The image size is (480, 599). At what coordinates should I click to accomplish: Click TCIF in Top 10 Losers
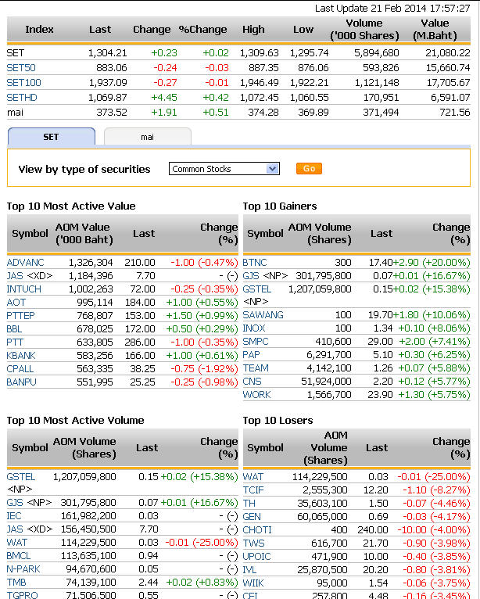pyautogui.click(x=253, y=490)
